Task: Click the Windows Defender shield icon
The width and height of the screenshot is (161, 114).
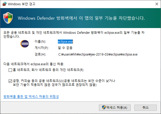Action: click(8, 18)
